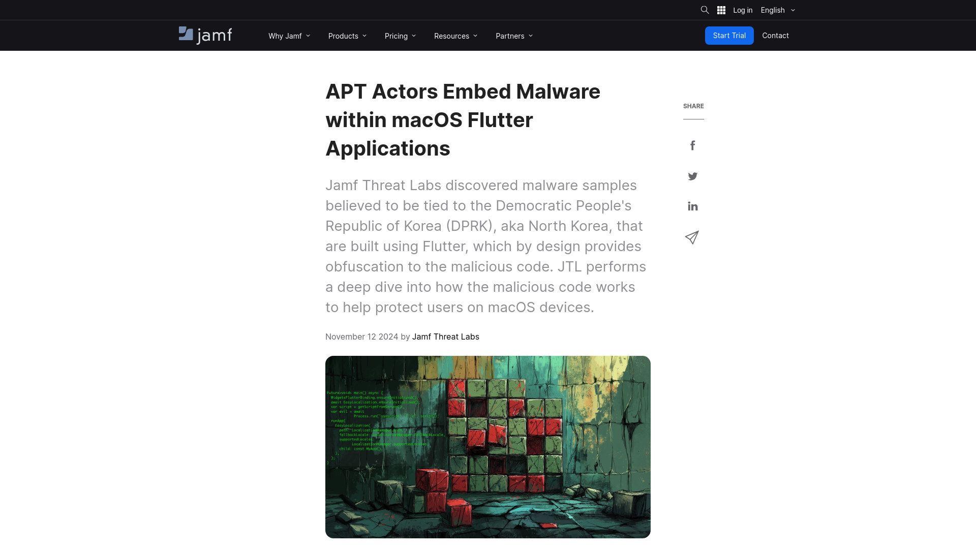Expand the Products navigation dropdown

348,36
